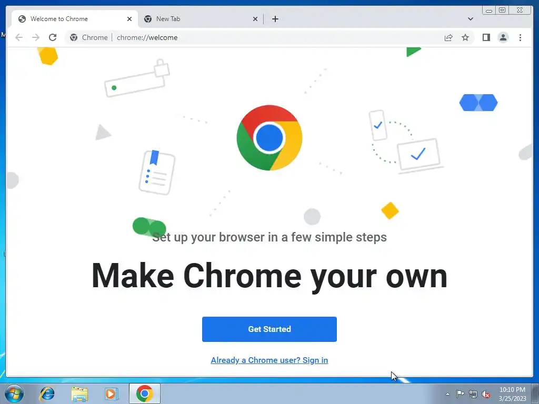This screenshot has height=404, width=539.
Task: Close the Welcome to Chrome tab
Action: [129, 19]
